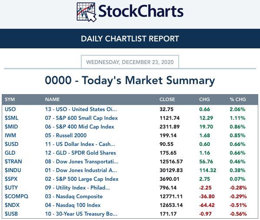Viewport: 260px width, 220px height.
Task: Click the StockCharts wordmark text
Action: coord(141,11)
